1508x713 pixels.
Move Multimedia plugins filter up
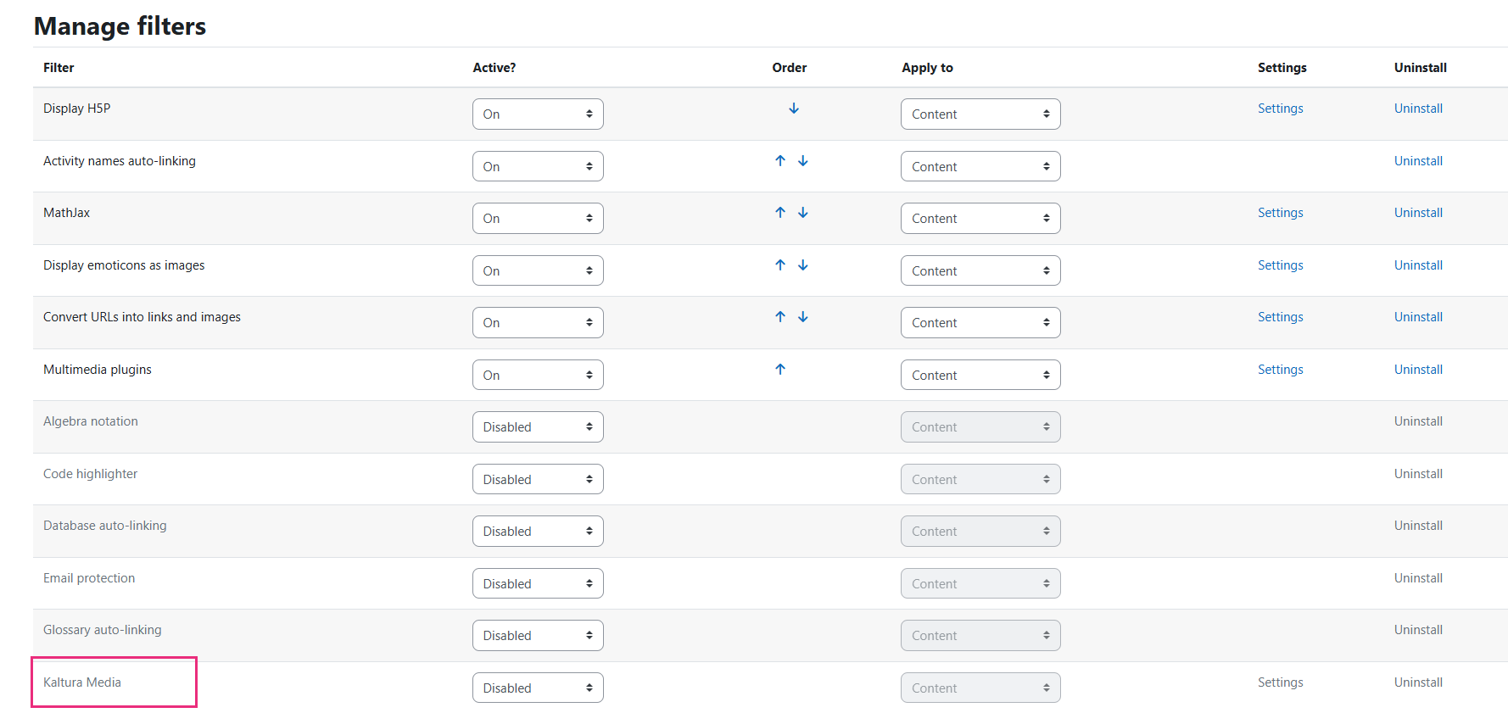click(780, 370)
